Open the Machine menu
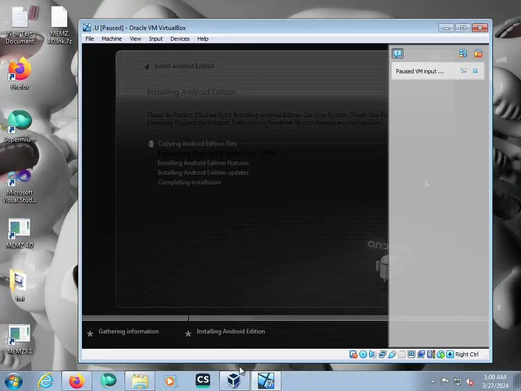The width and height of the screenshot is (521, 391). pyautogui.click(x=111, y=39)
